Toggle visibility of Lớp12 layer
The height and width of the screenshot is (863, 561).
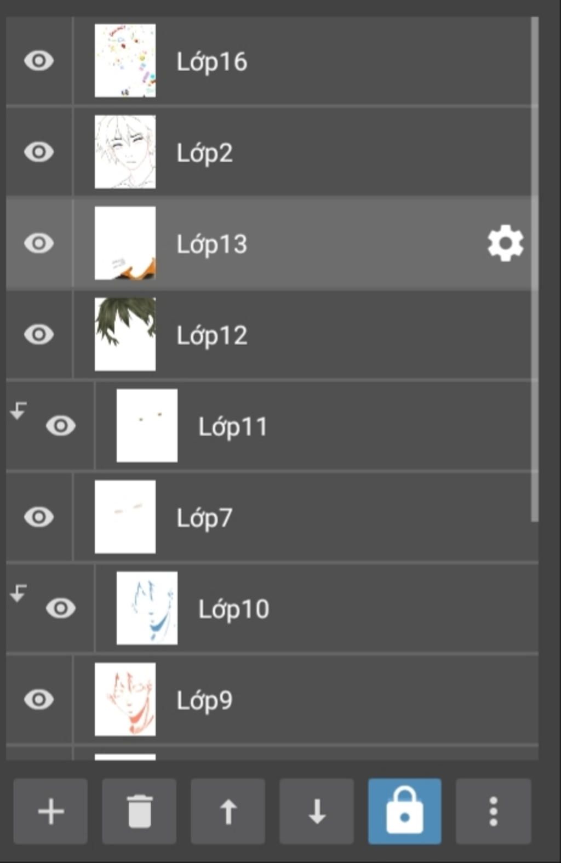(x=39, y=334)
